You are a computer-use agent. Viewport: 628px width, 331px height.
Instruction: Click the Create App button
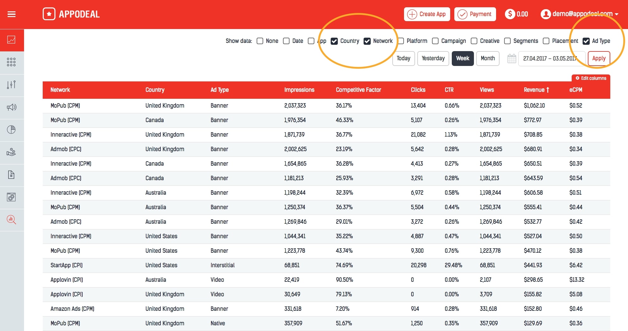click(x=427, y=14)
